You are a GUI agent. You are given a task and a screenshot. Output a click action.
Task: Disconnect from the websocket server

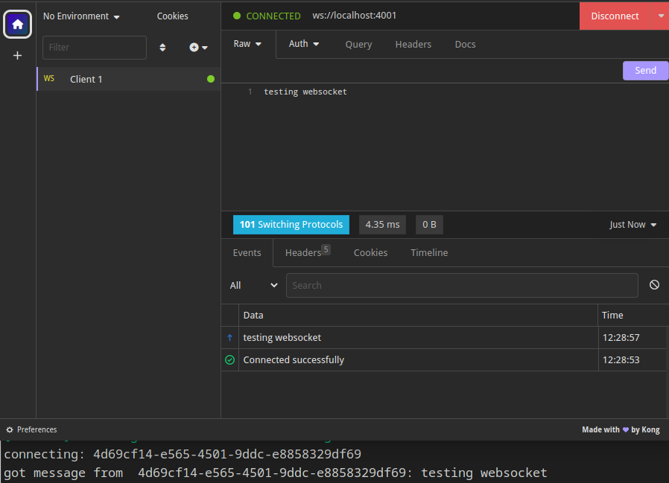[x=615, y=16]
